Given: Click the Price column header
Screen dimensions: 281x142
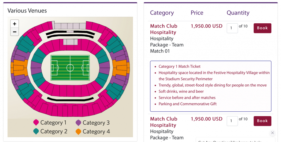Looking at the screenshot, I should (x=197, y=13).
